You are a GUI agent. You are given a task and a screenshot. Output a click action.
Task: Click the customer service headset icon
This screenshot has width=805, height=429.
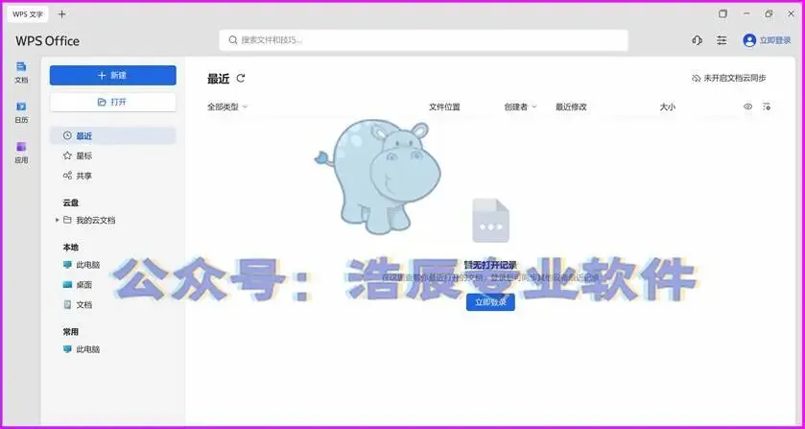pos(697,40)
